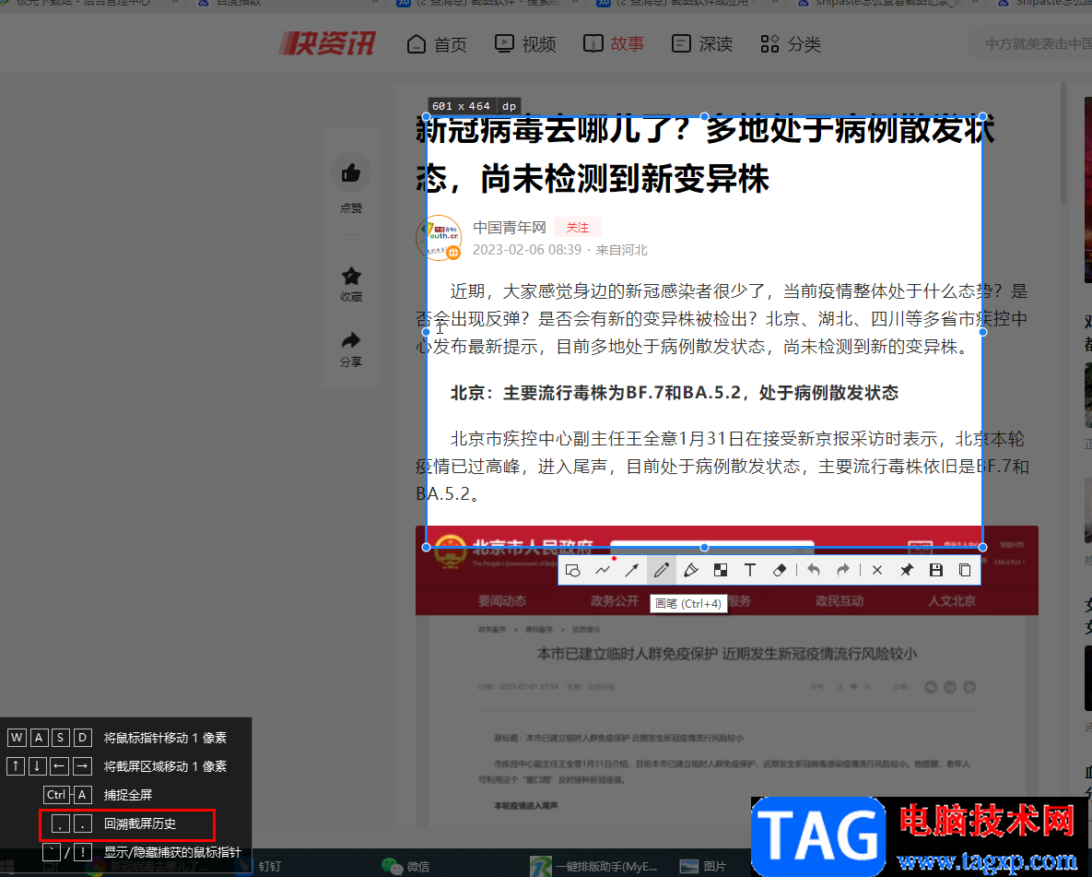Click the 关注 follow button
This screenshot has width=1092, height=877.
click(578, 227)
